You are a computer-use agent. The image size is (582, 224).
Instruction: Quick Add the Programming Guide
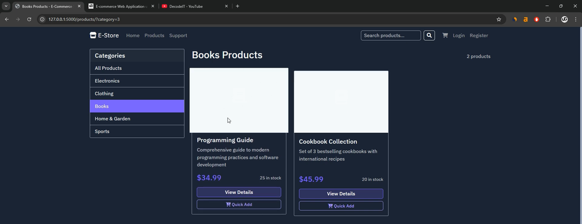click(x=239, y=204)
